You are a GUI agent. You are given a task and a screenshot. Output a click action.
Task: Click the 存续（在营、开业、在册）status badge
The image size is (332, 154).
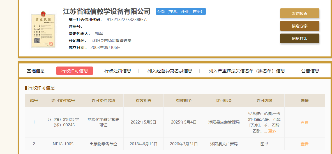[181, 11]
